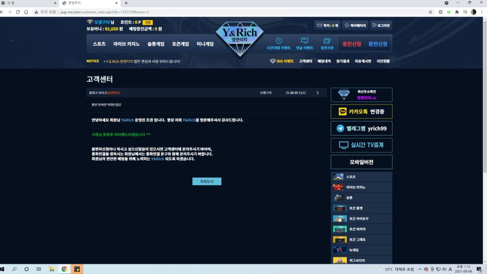
Task: Click Chrome icon in taskbar
Action: pyautogui.click(x=64, y=269)
